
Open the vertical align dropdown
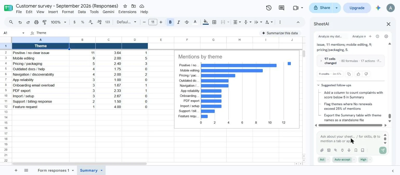click(247, 22)
